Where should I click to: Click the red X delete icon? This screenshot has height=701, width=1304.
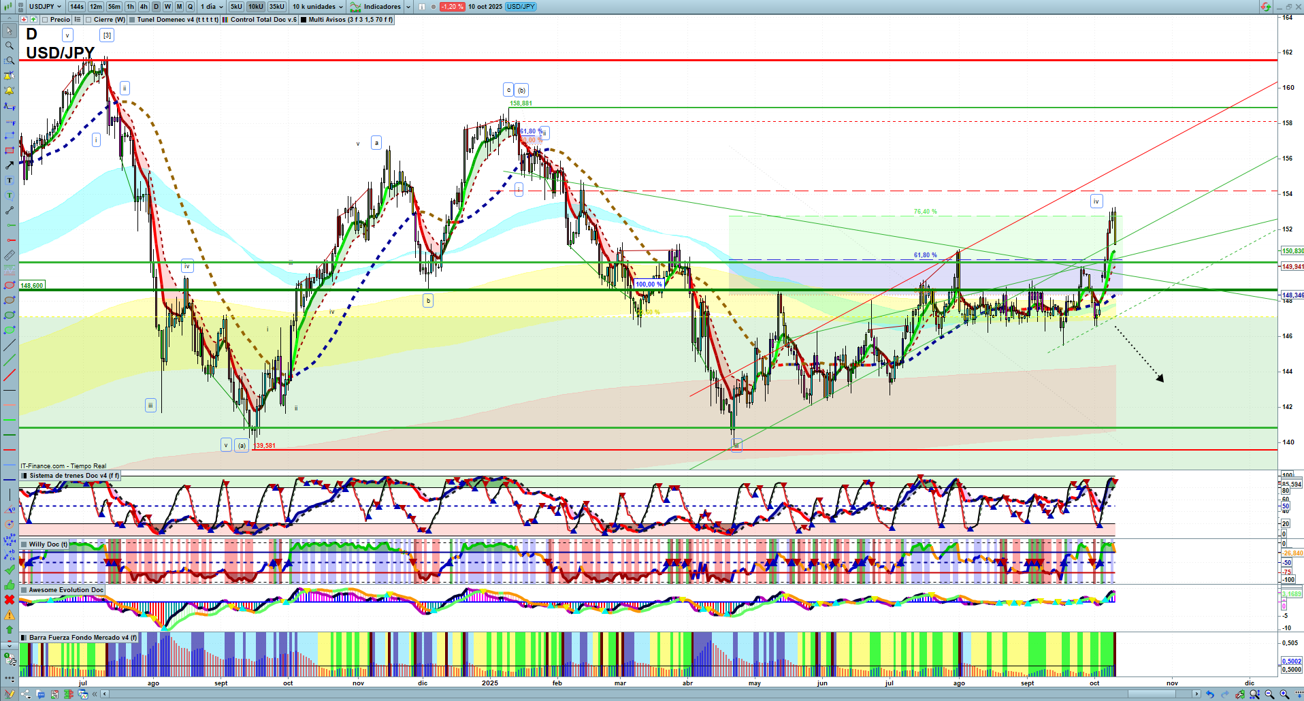[10, 600]
